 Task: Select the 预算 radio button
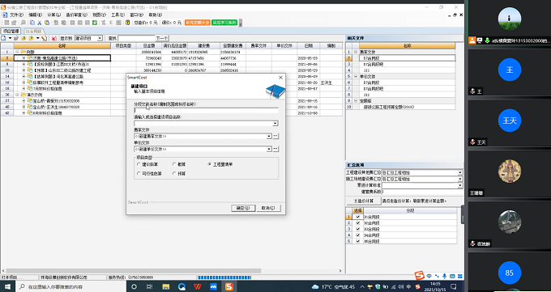pos(174,173)
